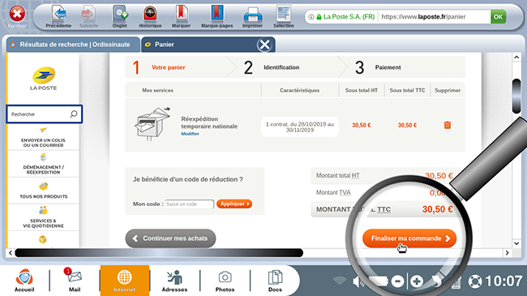Zoom out with the minus icon
This screenshot has height=296, width=527.
coord(397,281)
